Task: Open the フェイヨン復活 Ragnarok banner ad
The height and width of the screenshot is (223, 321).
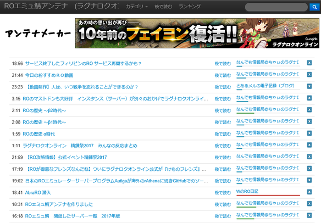Action: 197,33
